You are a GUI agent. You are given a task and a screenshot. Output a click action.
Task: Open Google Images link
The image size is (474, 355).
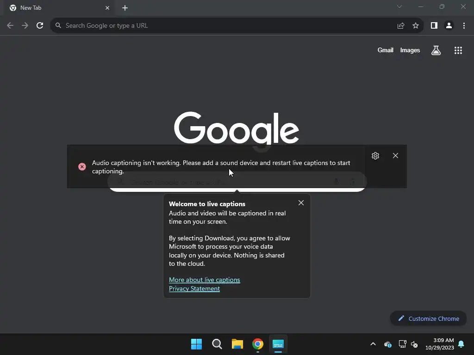point(410,50)
